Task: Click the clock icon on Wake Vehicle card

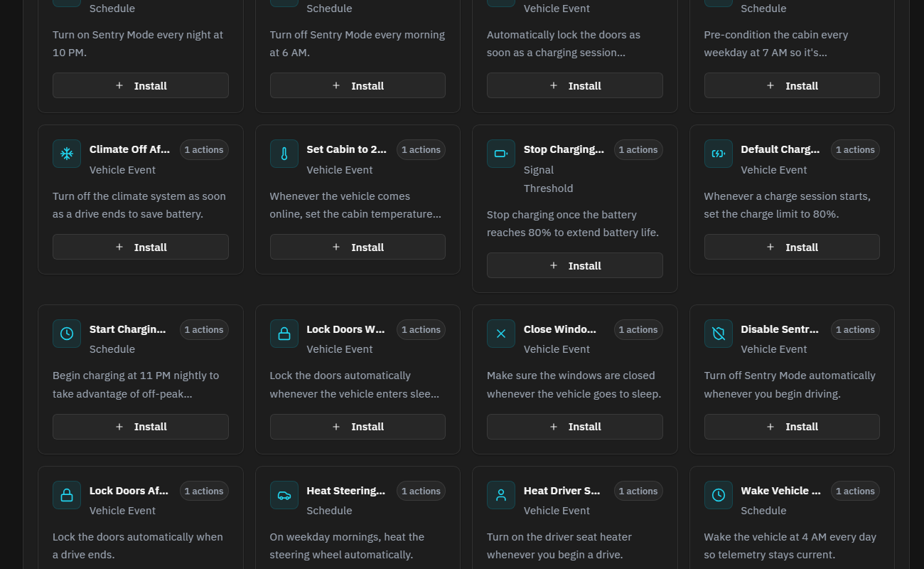Action: [719, 495]
